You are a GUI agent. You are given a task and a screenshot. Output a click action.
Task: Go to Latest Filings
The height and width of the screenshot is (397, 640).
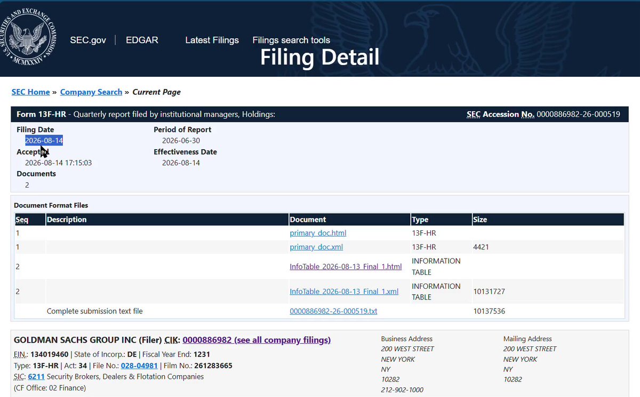[212, 40]
